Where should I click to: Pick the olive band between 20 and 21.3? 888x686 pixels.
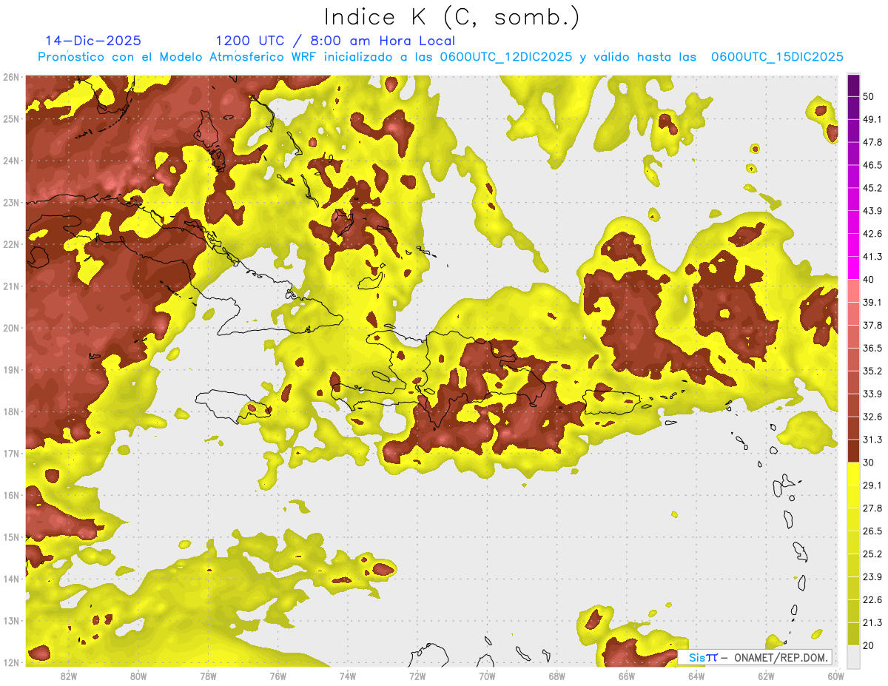point(853,634)
